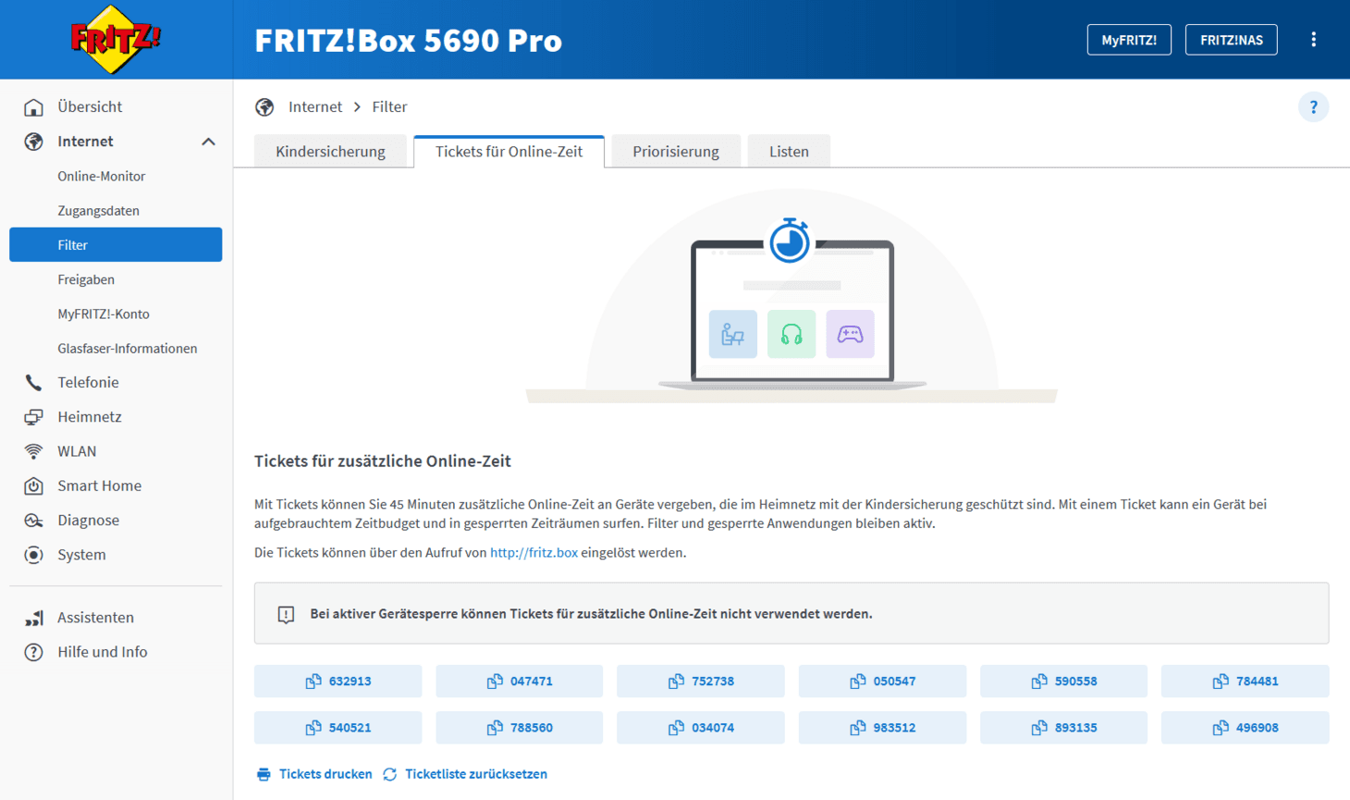Click Ticketliste zurücksetzen link

(476, 774)
